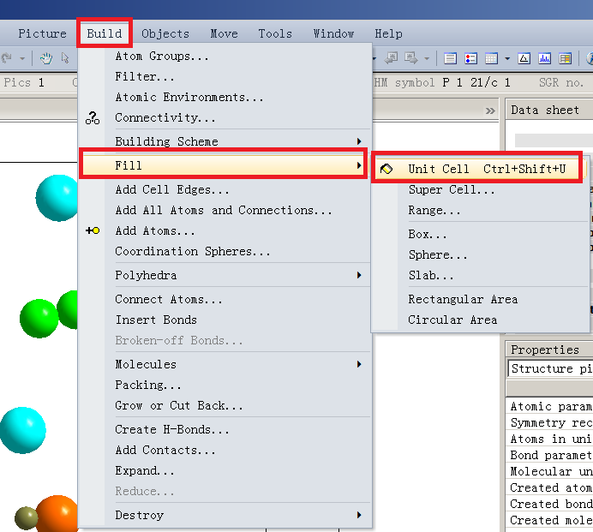Select Atomic parameters in Properties list

(550, 406)
